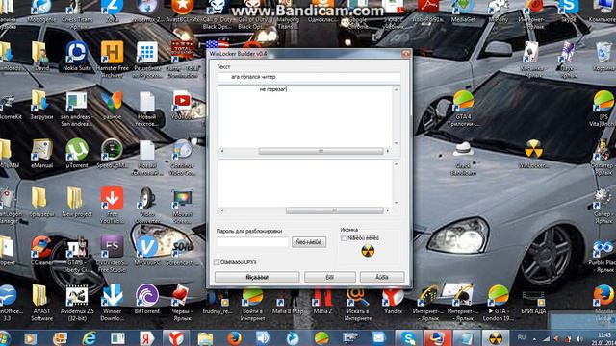Click the button beside the unlock password field
This screenshot has width=616, height=346.
pos(309,242)
